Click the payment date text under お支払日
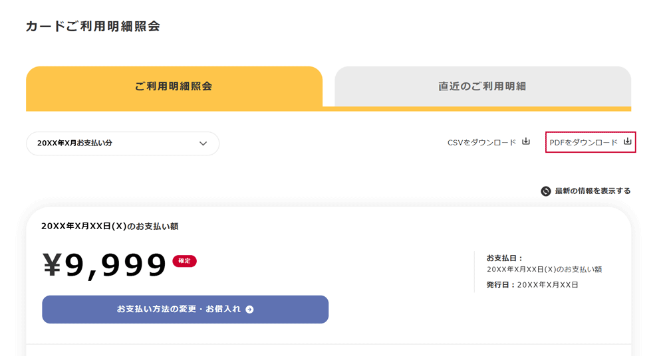Viewport: 665px width, 356px height. [544, 270]
